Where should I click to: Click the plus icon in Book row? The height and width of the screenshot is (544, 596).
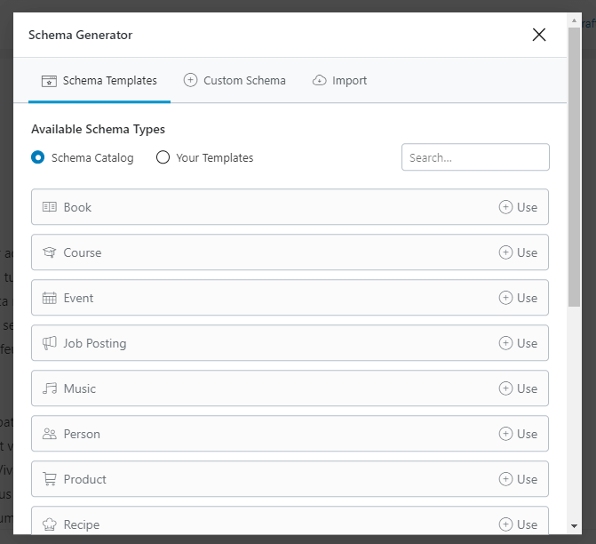click(x=505, y=207)
